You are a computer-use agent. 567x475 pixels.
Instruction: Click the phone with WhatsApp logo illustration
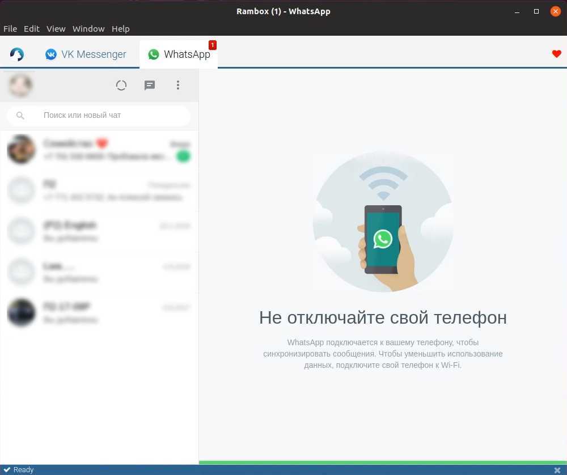[x=383, y=222]
